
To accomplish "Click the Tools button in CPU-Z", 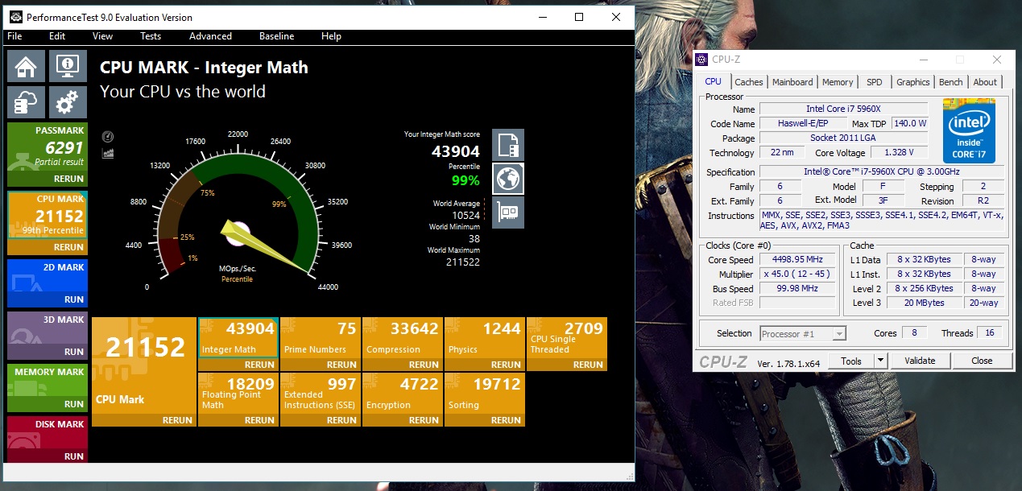I will point(851,361).
